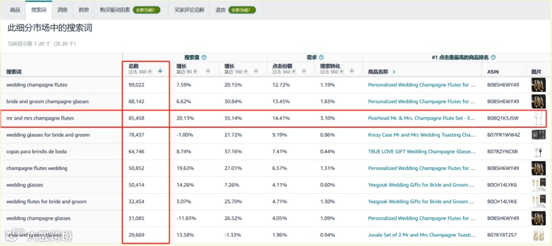Select search term champagne flutes wedding
Screen dimensions: 552x246
coord(37,168)
